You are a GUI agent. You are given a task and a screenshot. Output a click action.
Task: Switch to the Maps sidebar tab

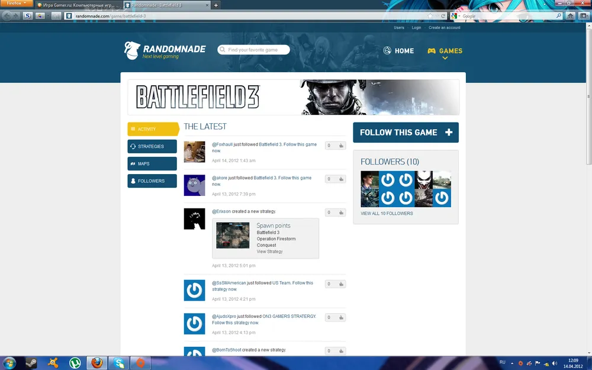tap(152, 163)
